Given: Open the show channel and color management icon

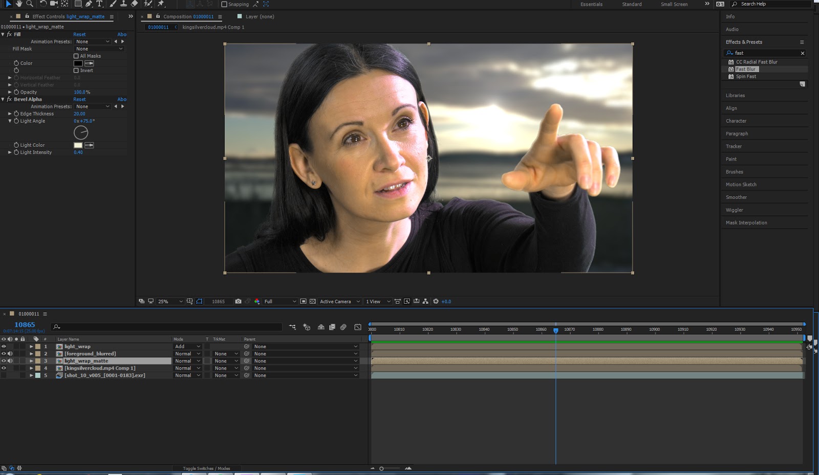Looking at the screenshot, I should tap(257, 302).
